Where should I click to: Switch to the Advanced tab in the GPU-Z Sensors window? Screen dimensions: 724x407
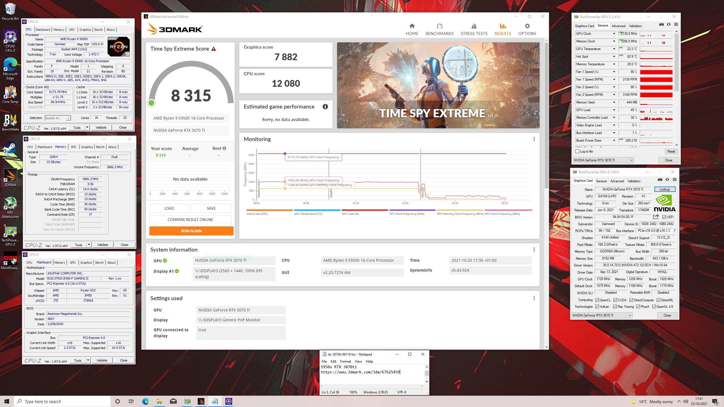tap(618, 26)
